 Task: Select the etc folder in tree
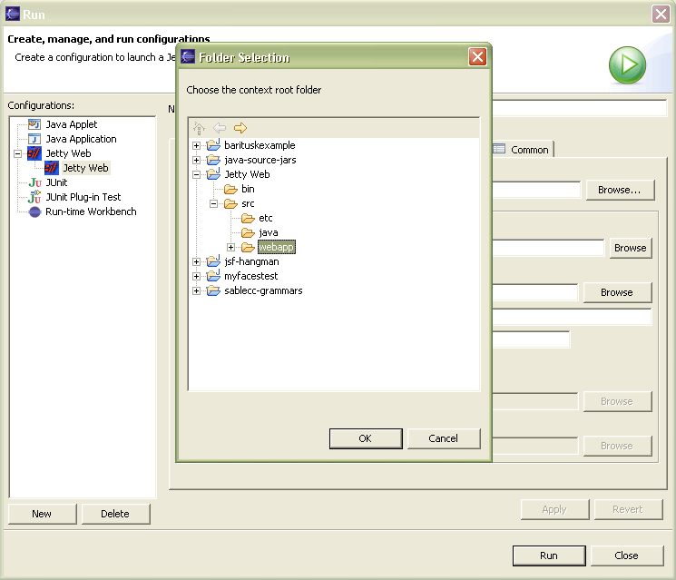click(265, 218)
